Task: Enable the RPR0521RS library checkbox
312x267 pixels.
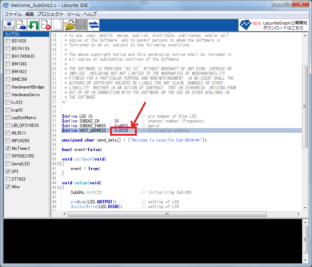Action: (x=8, y=156)
